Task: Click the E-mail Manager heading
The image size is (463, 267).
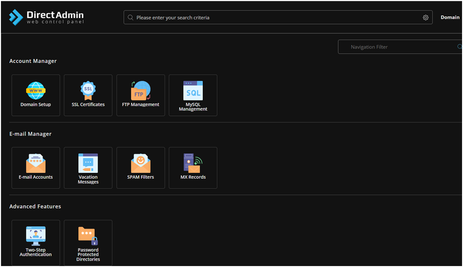Action: [x=30, y=134]
